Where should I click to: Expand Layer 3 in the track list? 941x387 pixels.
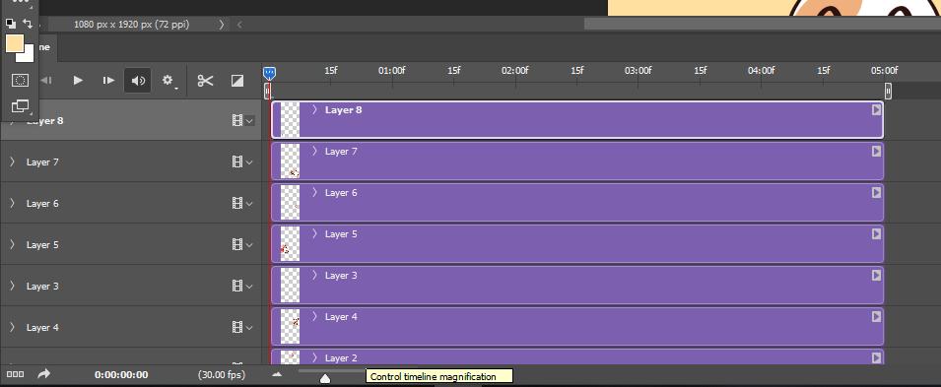pyautogui.click(x=12, y=287)
